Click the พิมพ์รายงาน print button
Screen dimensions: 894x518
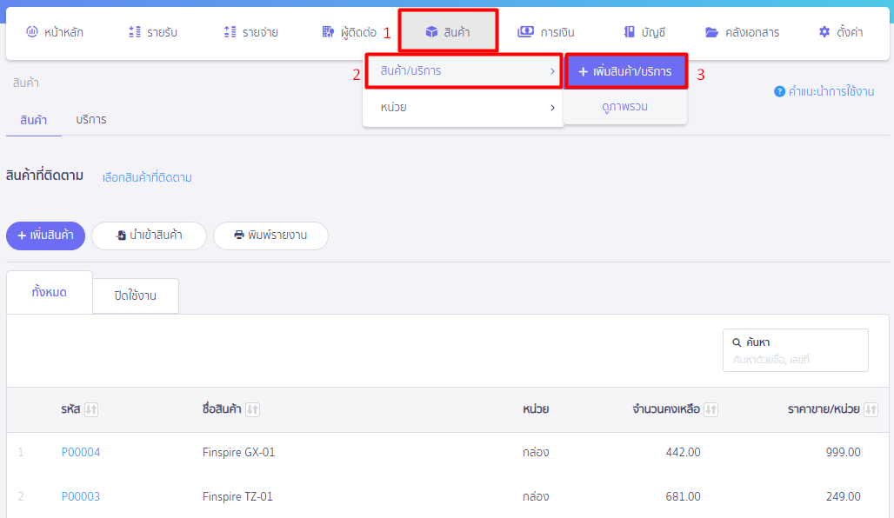click(x=270, y=236)
